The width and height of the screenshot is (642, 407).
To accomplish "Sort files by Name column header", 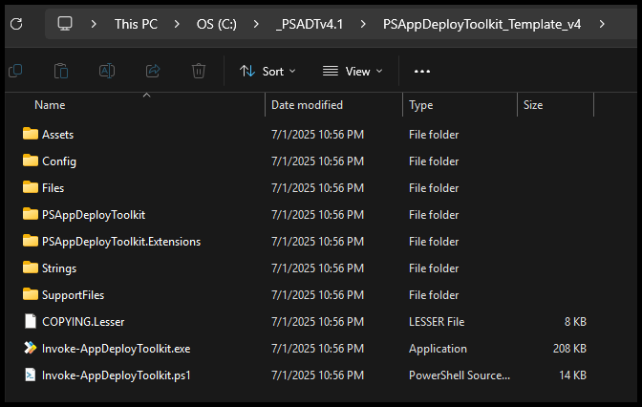I will point(50,105).
